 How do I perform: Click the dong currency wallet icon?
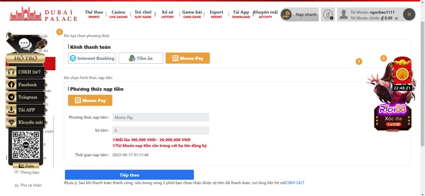pos(328,14)
